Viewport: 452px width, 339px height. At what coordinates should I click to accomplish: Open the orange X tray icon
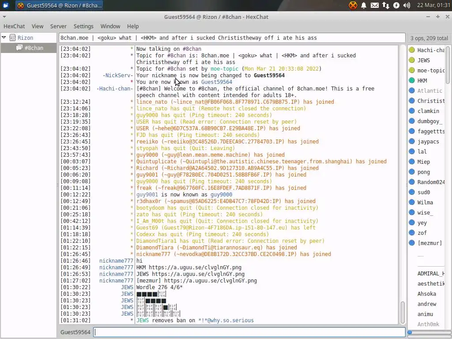[x=353, y=5]
